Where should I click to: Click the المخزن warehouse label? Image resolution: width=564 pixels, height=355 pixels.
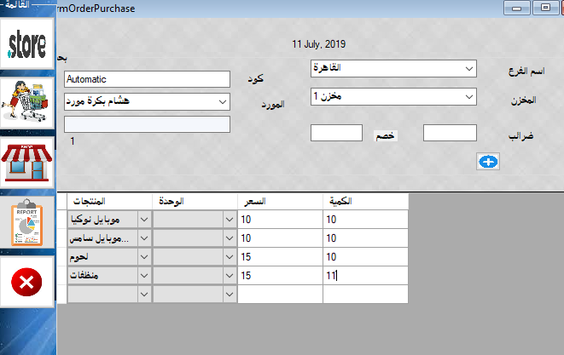pos(523,100)
